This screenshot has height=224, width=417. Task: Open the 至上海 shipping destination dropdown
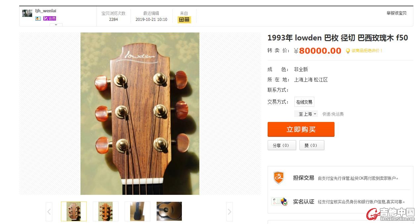coord(306,114)
